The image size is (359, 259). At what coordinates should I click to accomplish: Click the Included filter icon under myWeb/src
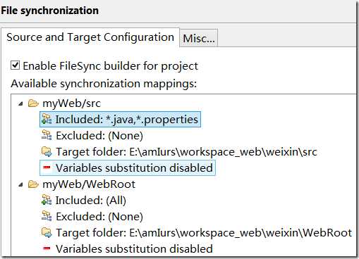[x=47, y=119]
